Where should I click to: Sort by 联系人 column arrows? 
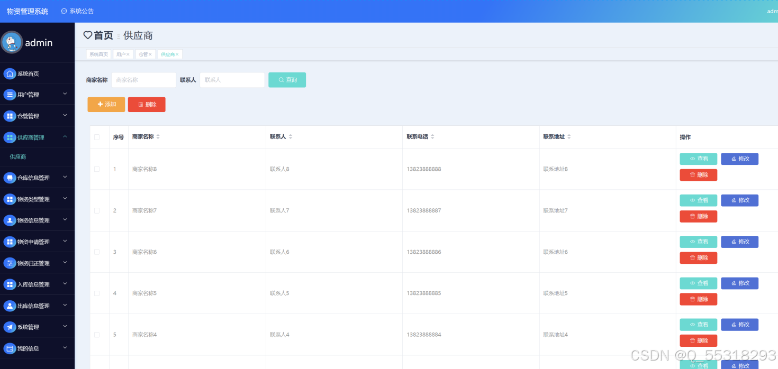tap(290, 137)
